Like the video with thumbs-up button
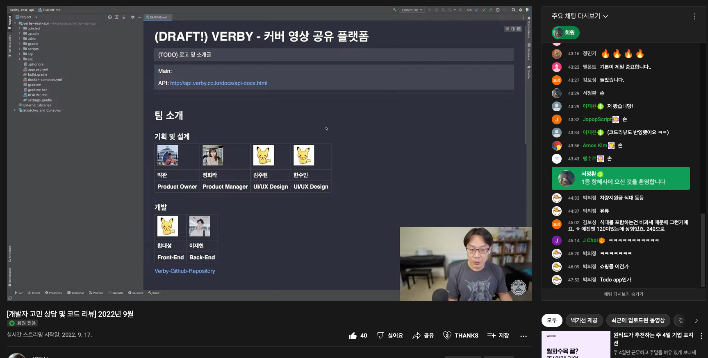Image resolution: width=708 pixels, height=358 pixels. point(358,335)
